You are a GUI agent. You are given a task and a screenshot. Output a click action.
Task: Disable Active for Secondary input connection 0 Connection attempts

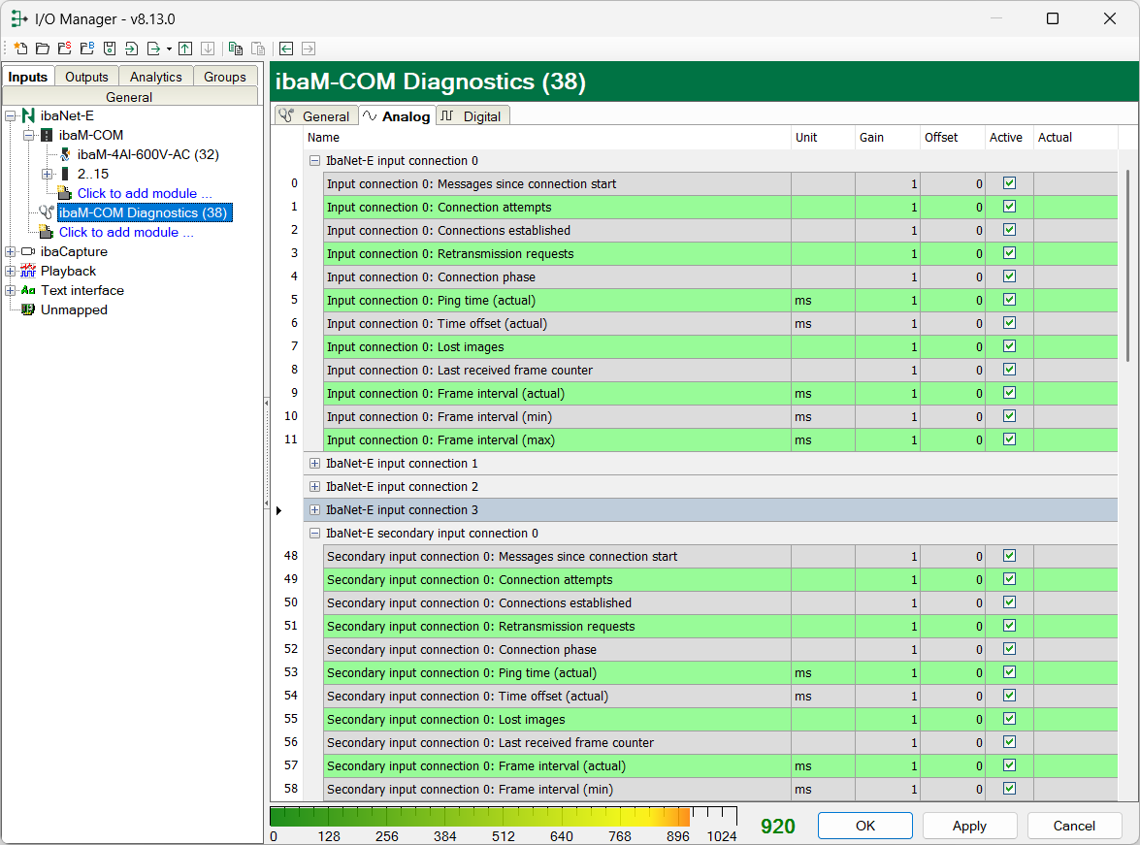click(1009, 579)
